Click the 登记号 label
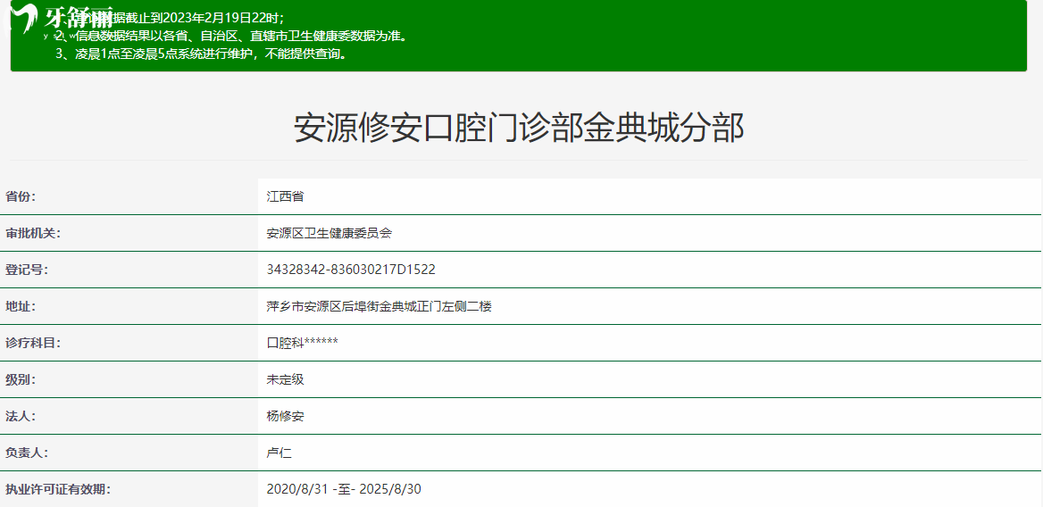1043x507 pixels. (x=27, y=270)
